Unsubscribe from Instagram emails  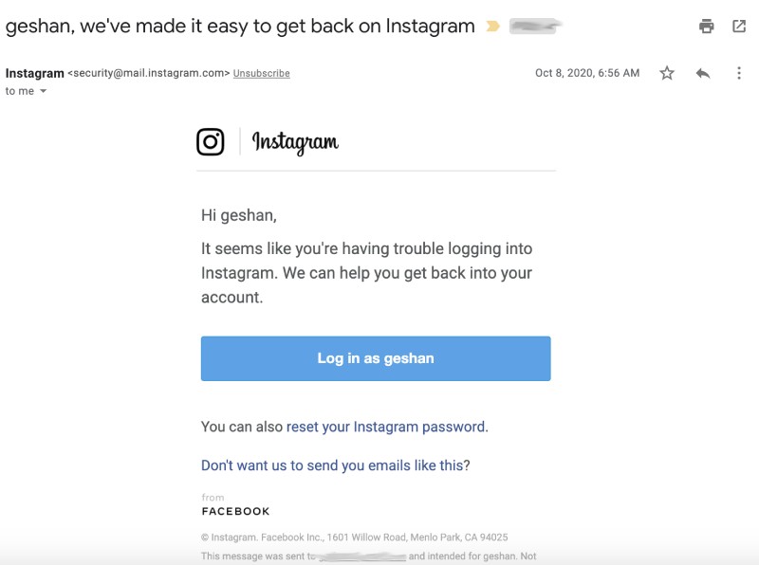(263, 73)
